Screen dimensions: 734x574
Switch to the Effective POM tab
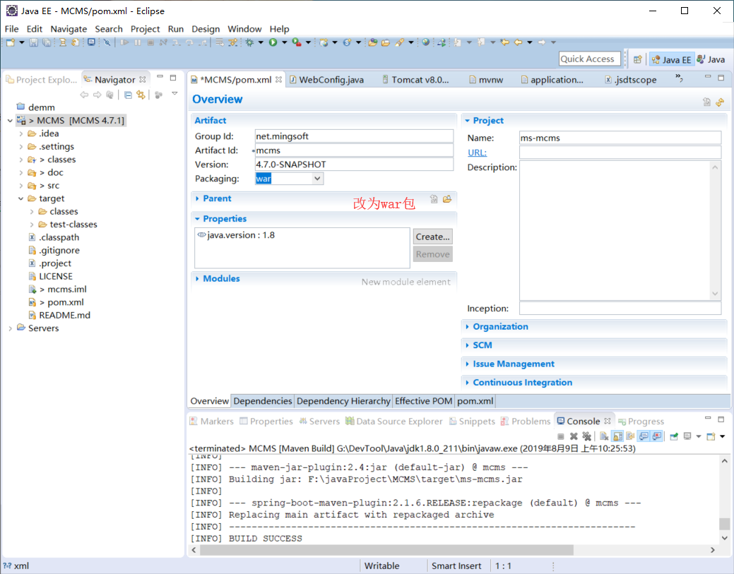(424, 401)
